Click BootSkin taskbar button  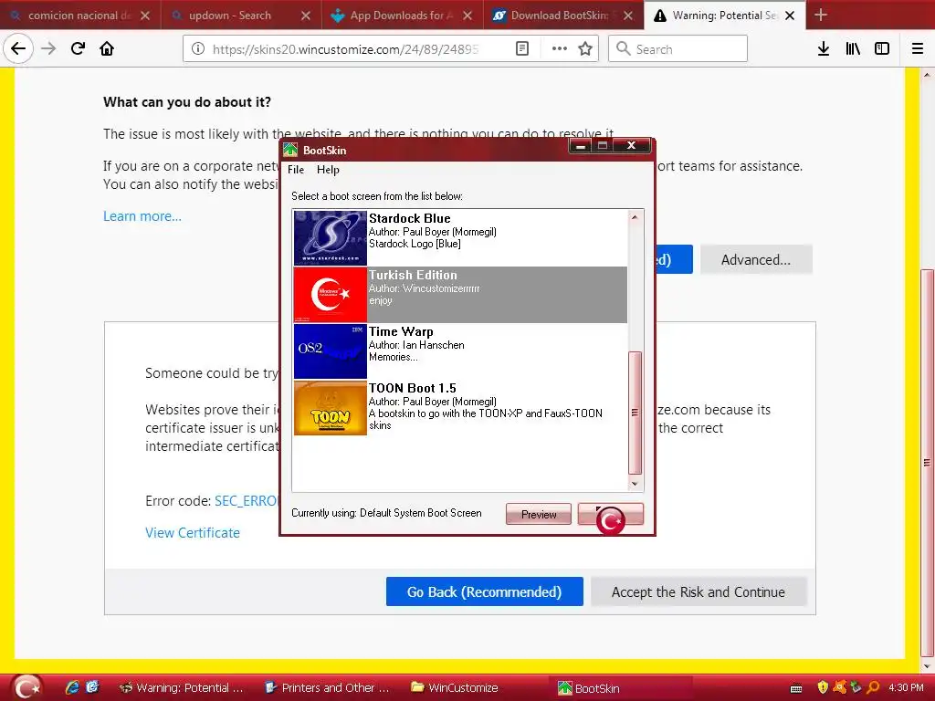(621, 688)
